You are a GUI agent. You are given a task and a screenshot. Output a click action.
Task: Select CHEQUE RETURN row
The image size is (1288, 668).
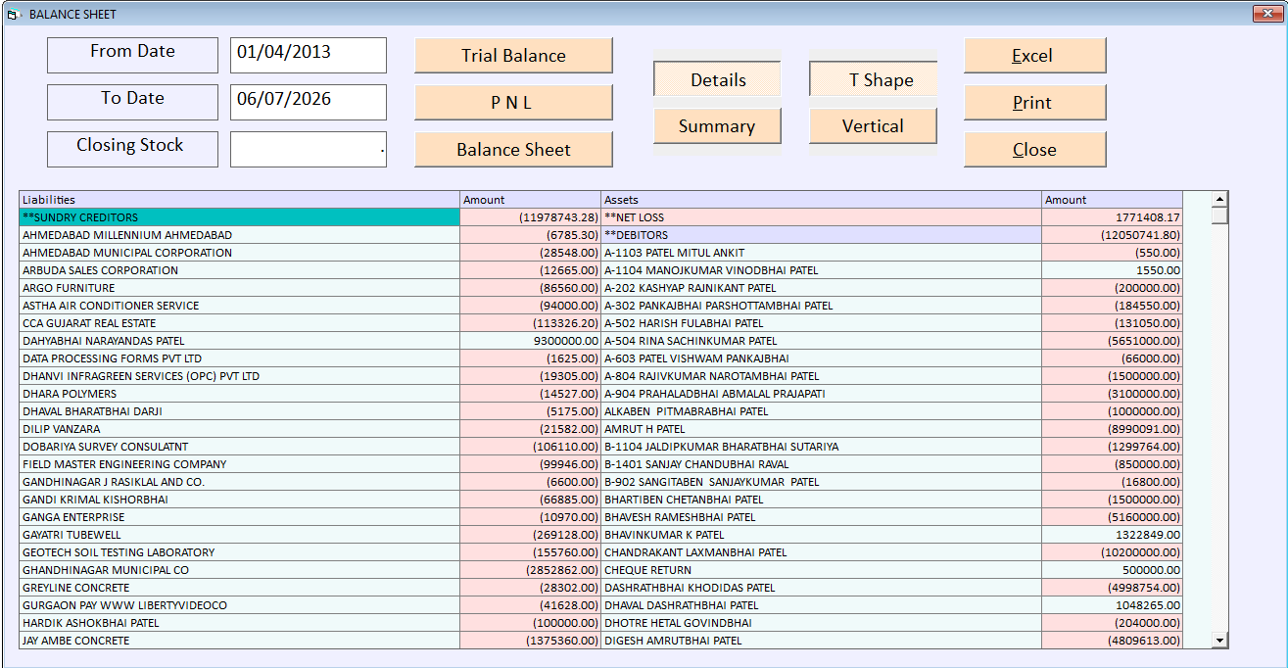point(821,570)
